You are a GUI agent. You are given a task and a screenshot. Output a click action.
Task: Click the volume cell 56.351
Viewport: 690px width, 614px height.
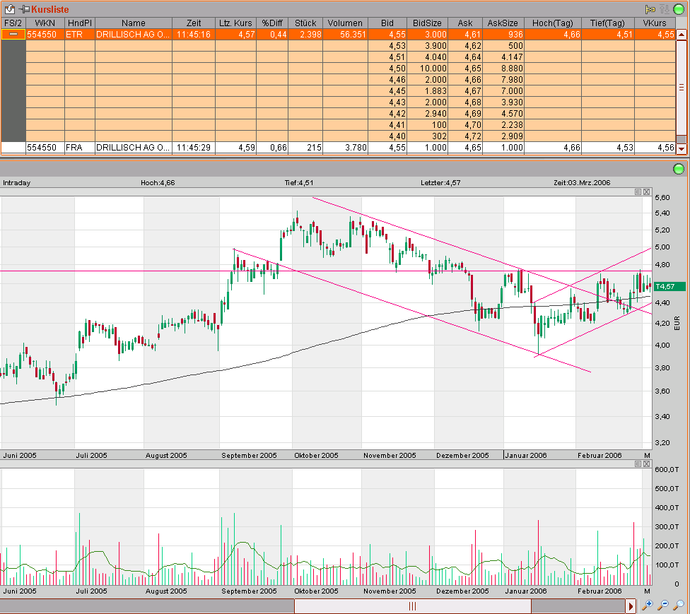click(345, 35)
